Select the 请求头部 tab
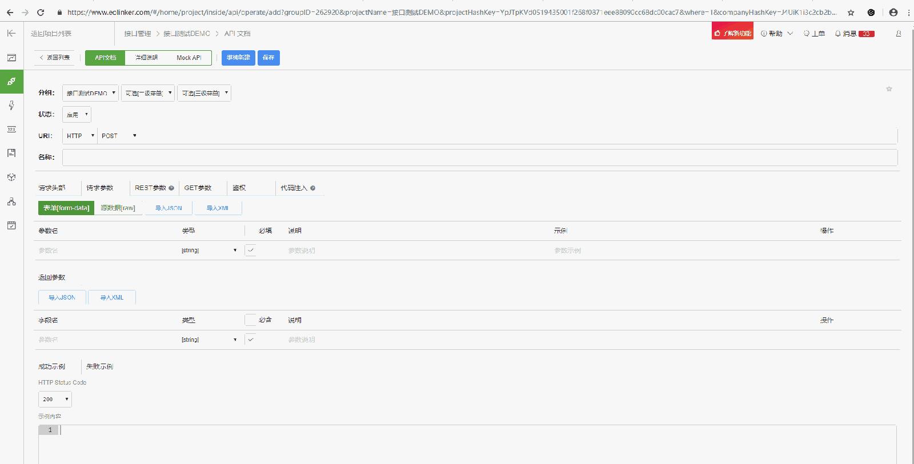 tap(52, 188)
